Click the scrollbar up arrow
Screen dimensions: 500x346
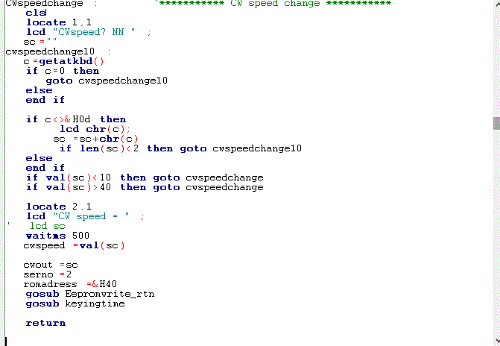(x=496, y=4)
